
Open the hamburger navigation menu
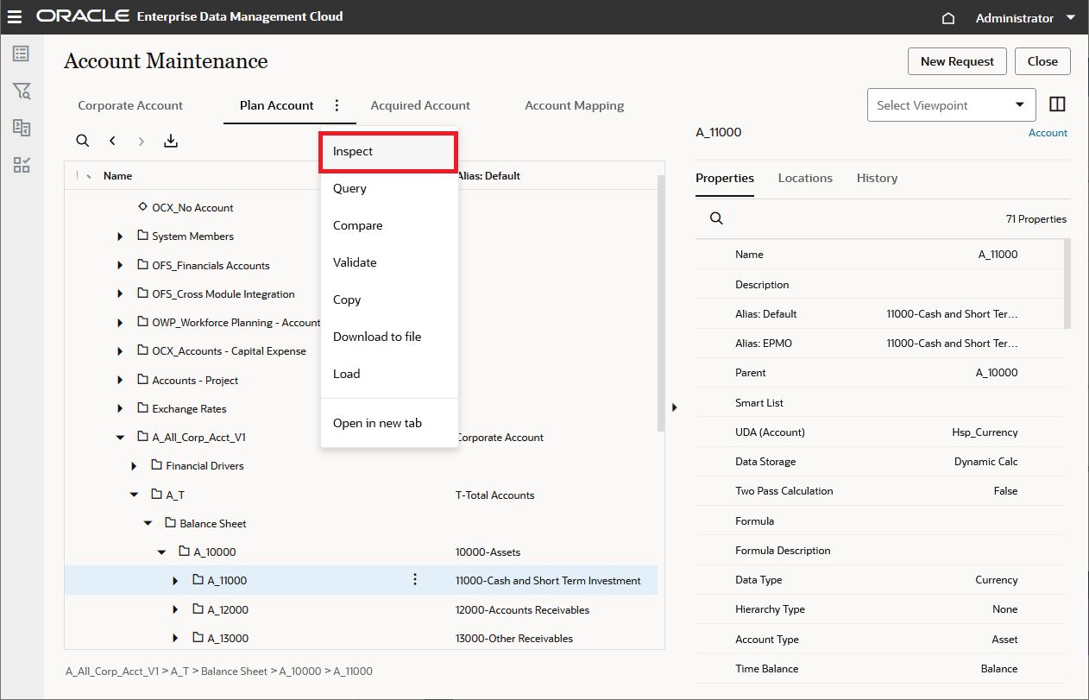[x=15, y=17]
